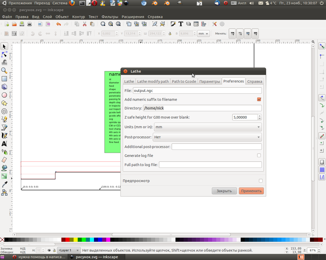The image size is (326, 260).
Task: Enable the Generate log file checkbox
Action: (259, 155)
